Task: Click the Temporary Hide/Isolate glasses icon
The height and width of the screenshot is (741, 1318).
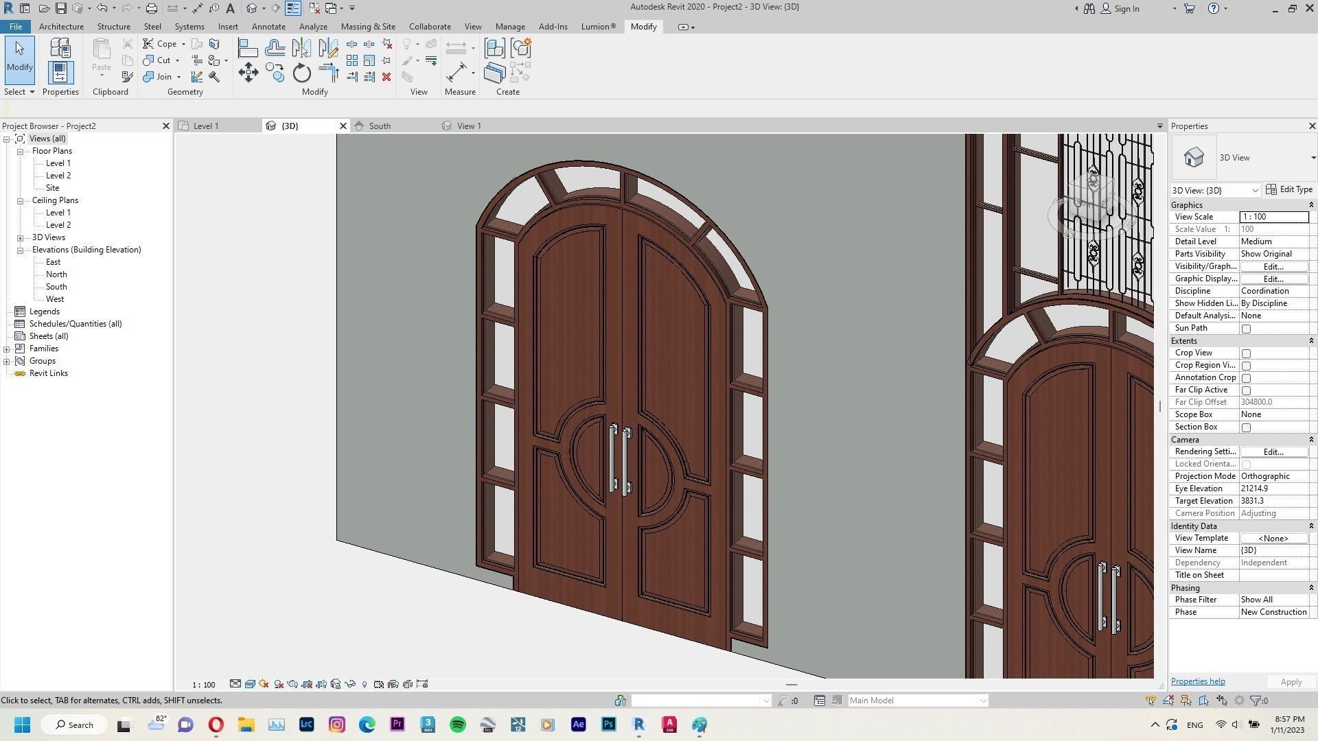Action: tap(349, 683)
